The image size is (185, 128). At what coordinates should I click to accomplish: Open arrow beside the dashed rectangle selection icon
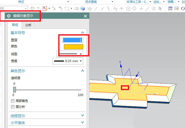coord(71,8)
